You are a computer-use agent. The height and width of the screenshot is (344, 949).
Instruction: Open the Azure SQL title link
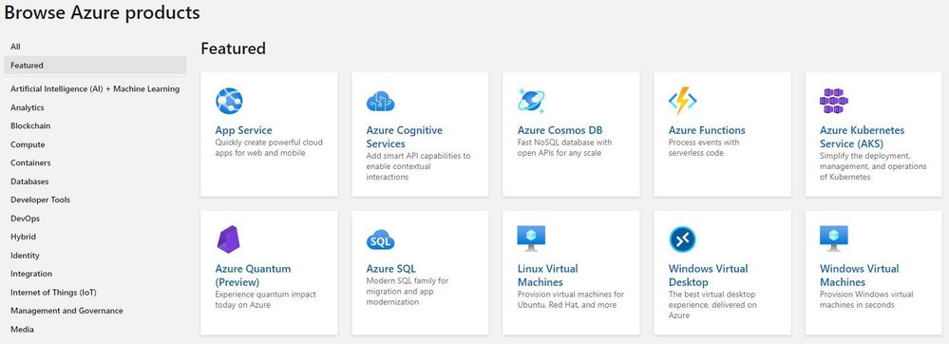coord(391,268)
